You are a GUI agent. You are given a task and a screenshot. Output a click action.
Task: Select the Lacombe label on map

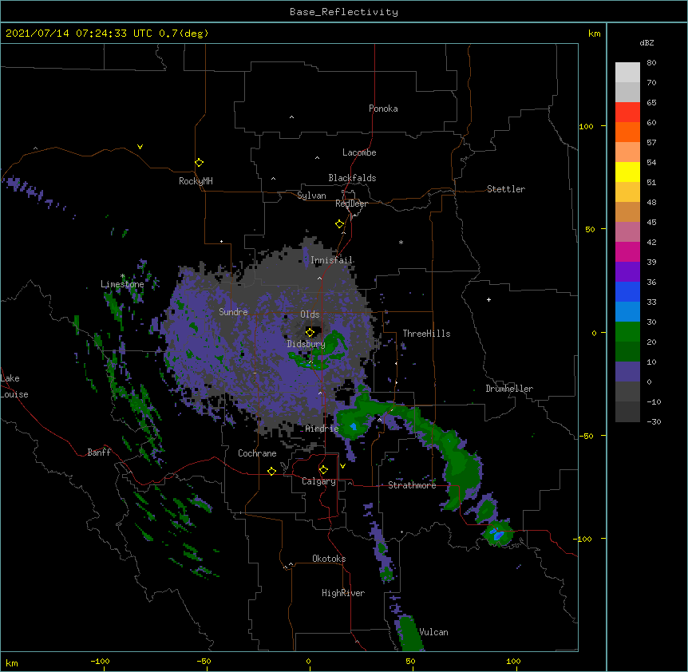coord(359,152)
